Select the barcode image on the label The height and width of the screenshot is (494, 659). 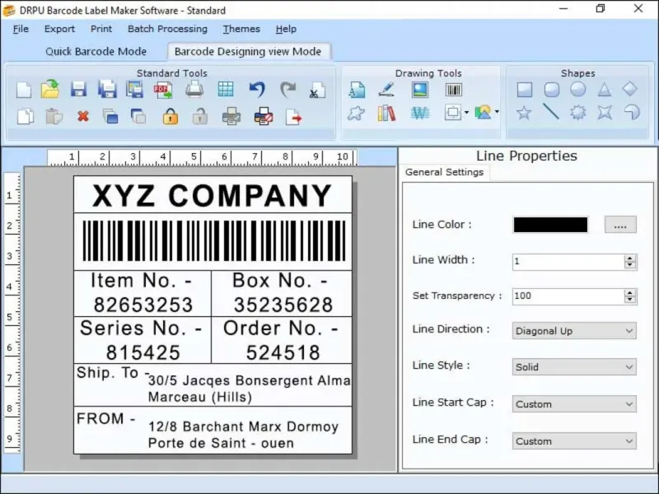click(213, 241)
